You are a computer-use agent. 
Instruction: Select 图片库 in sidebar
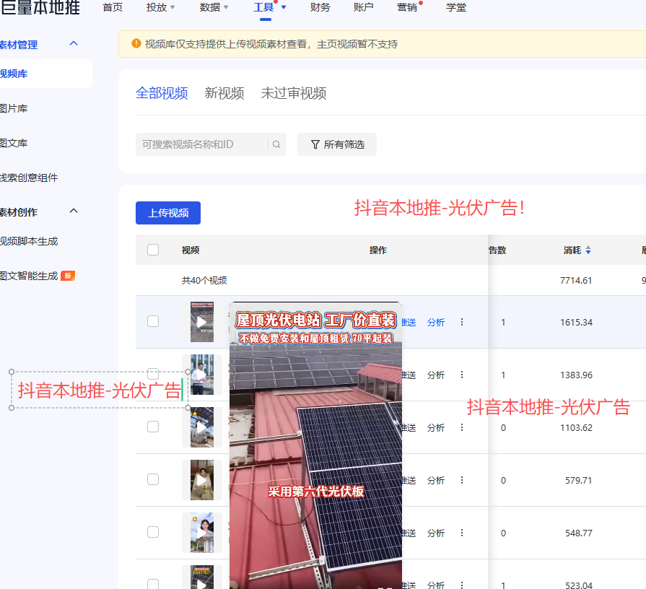(14, 108)
